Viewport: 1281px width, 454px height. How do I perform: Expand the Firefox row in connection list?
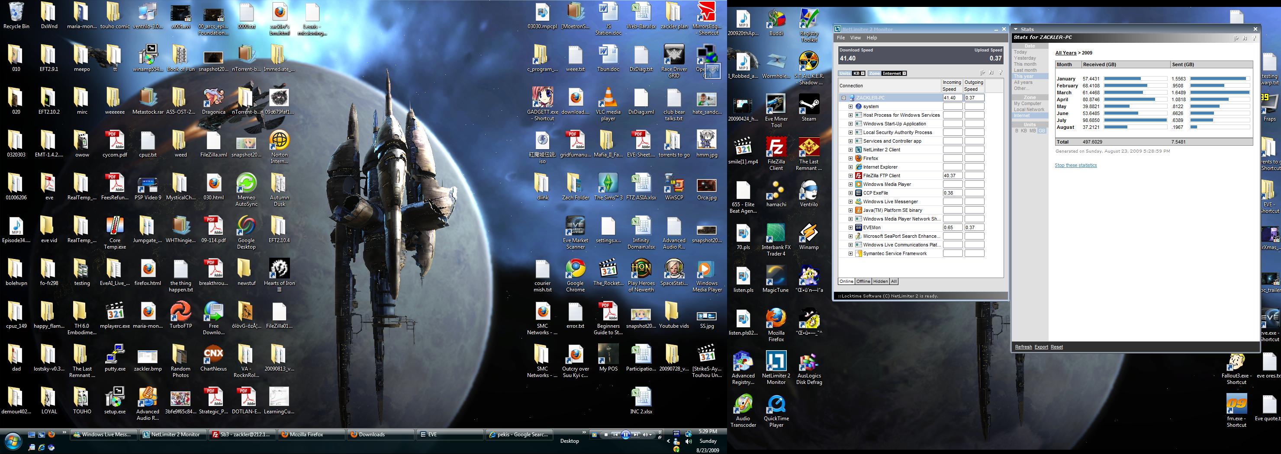[850, 158]
